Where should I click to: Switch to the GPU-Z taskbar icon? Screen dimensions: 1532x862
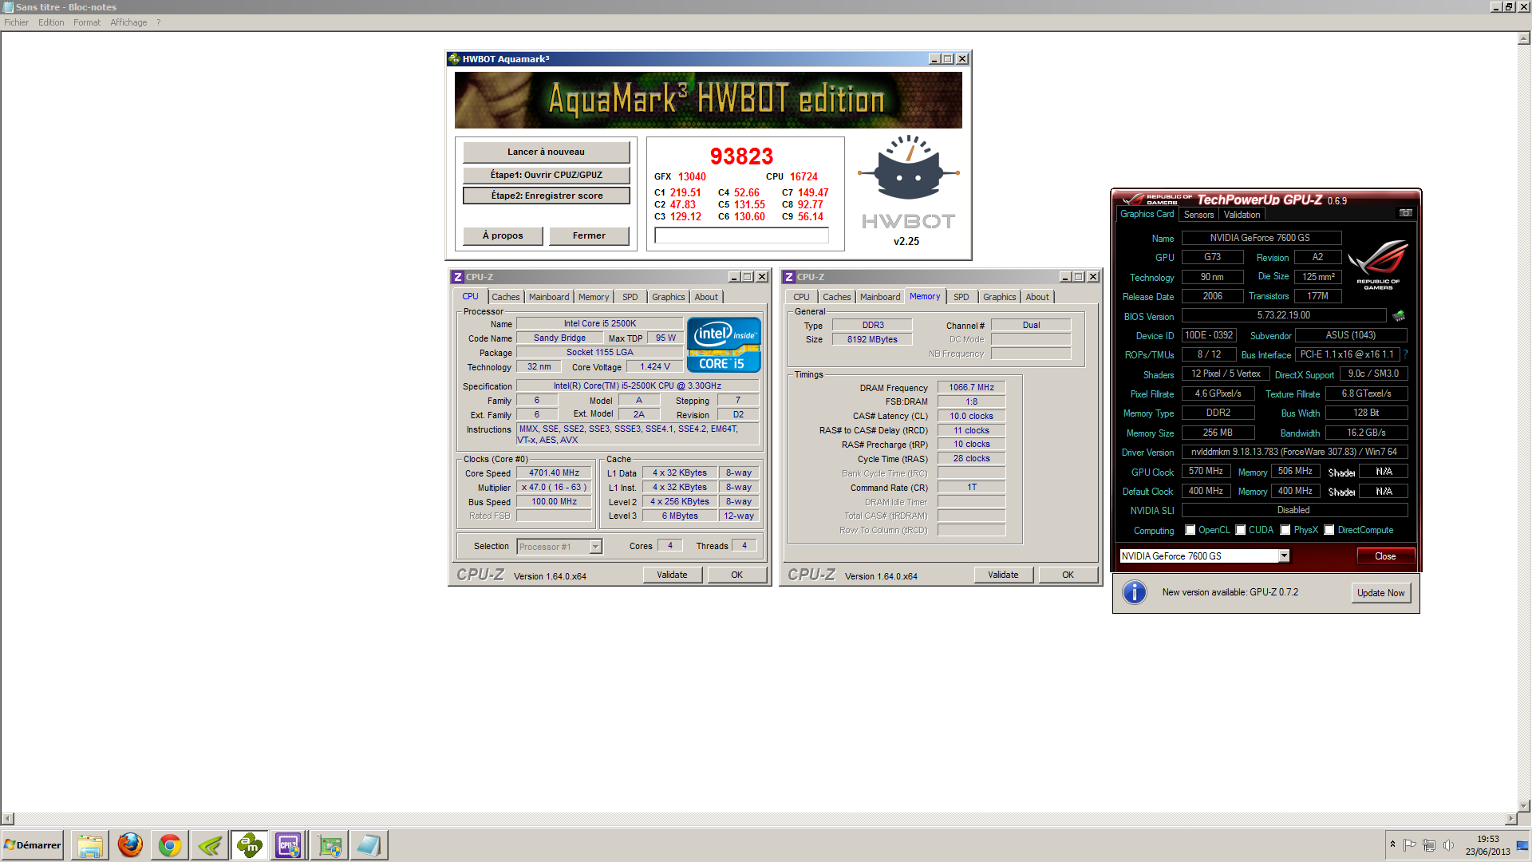[x=329, y=845]
